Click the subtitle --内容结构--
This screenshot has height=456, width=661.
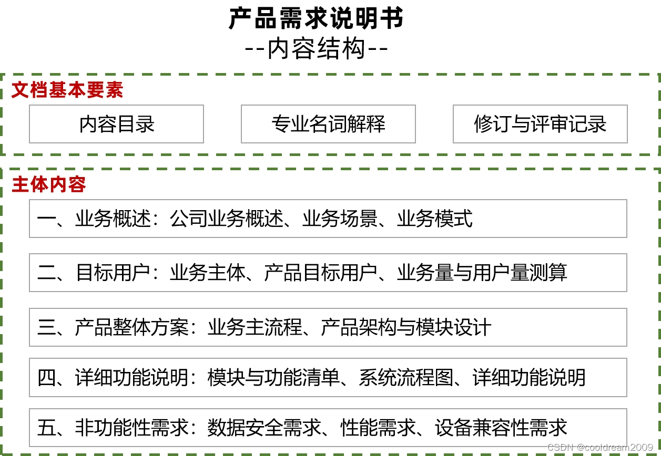(x=317, y=49)
